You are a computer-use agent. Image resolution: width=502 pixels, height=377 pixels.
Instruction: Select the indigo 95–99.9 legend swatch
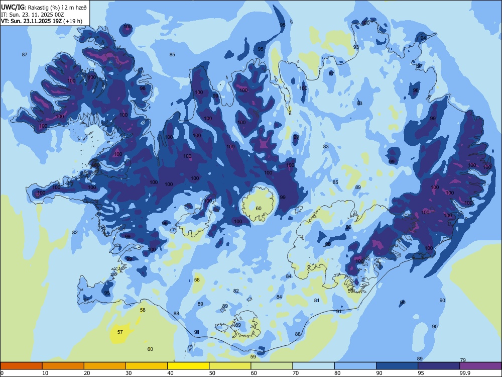pyautogui.click(x=439, y=366)
